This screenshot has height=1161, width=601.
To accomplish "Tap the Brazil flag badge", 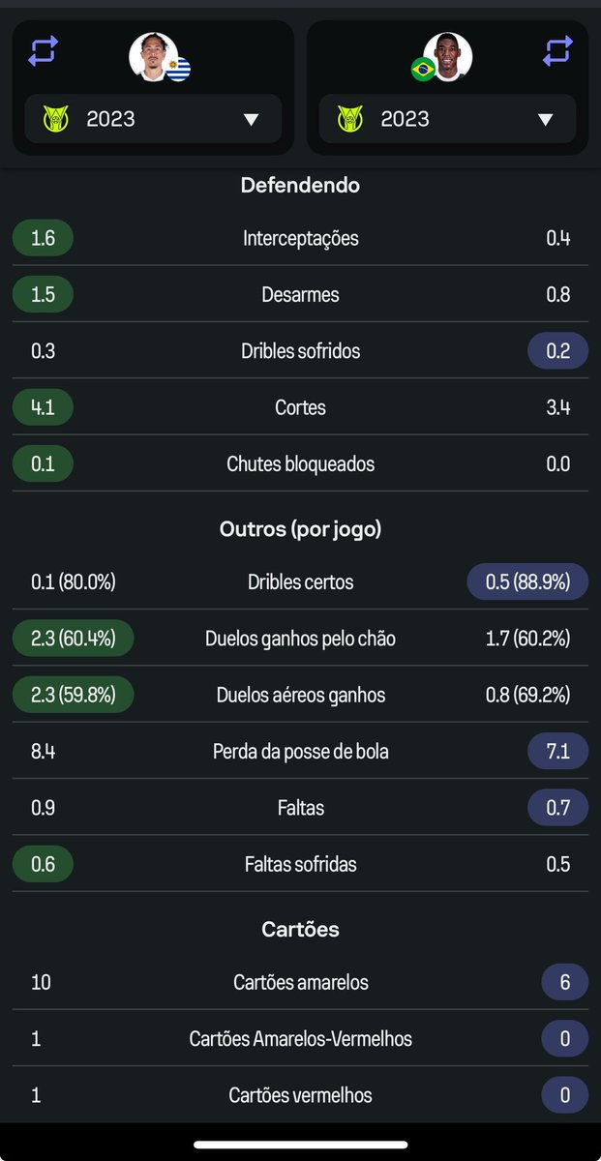I will point(422,69).
